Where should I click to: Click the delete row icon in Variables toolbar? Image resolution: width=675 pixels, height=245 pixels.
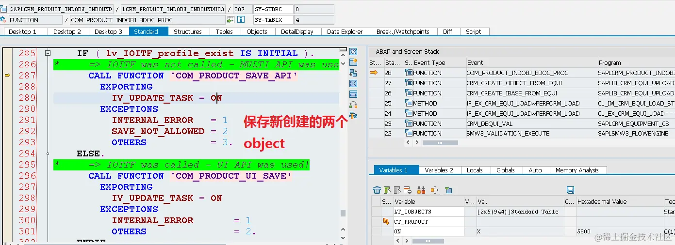(408, 190)
